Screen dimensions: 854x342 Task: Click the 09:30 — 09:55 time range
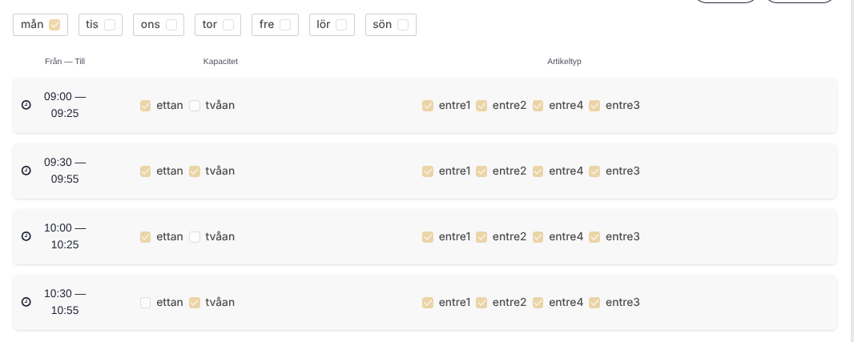tap(65, 171)
